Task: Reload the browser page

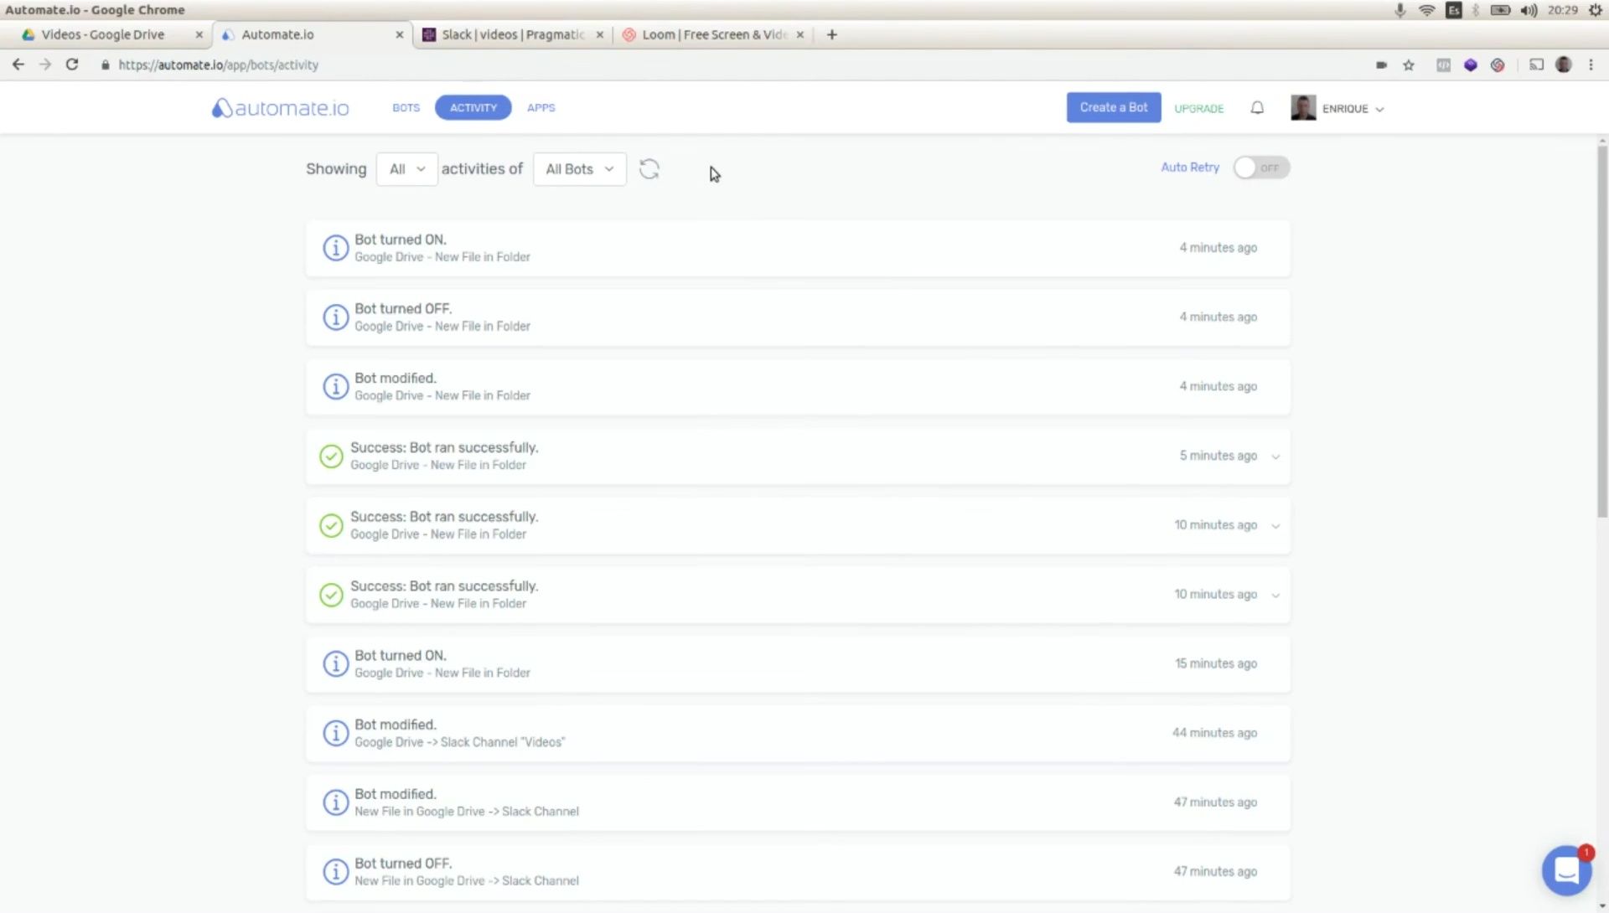Action: tap(72, 64)
